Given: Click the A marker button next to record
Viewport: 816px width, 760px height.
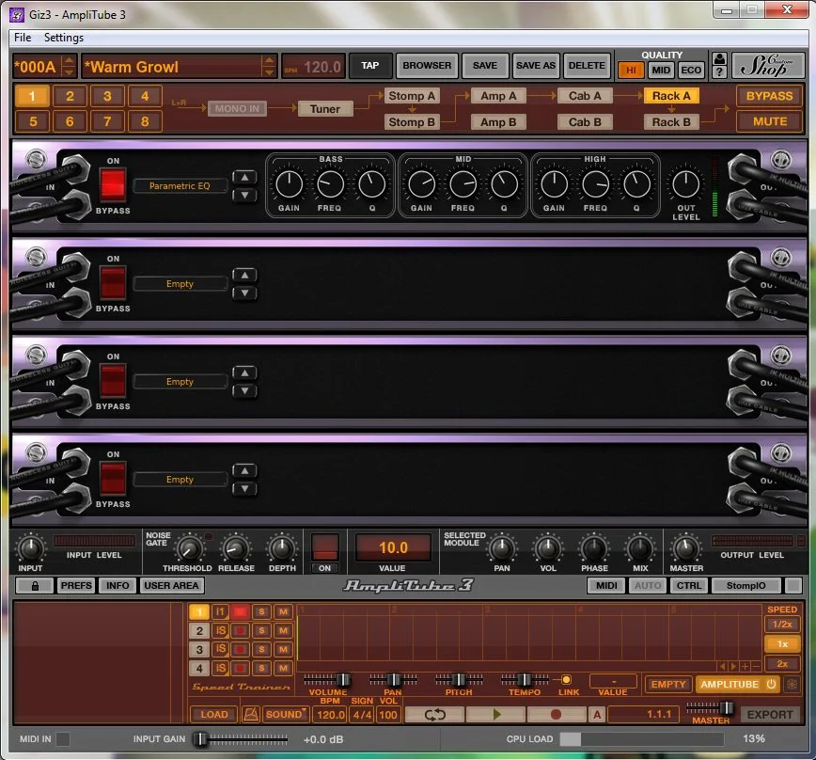Looking at the screenshot, I should pyautogui.click(x=597, y=714).
